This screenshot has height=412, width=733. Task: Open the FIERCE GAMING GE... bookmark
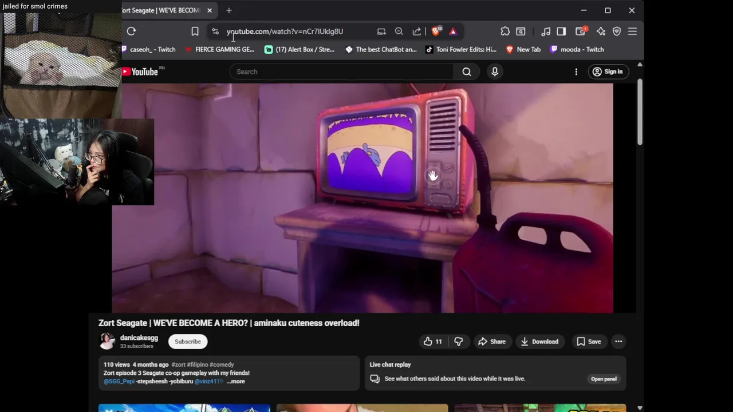pyautogui.click(x=220, y=49)
